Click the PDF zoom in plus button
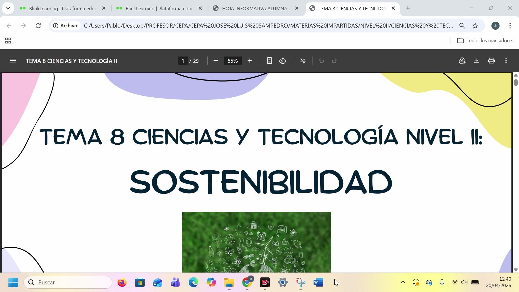 pyautogui.click(x=249, y=61)
